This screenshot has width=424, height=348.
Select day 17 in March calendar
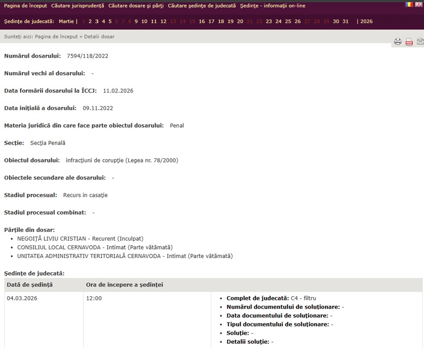211,21
